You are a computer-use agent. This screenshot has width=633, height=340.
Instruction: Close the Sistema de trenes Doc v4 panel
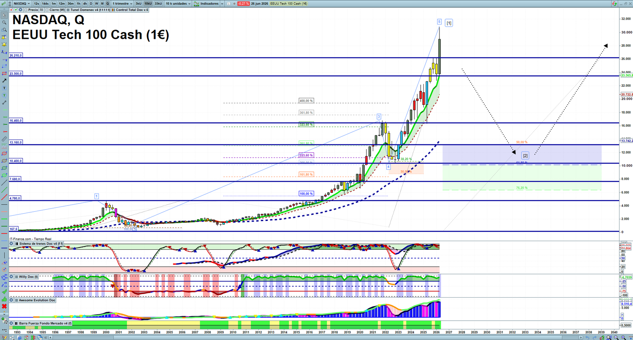[x=11, y=244]
